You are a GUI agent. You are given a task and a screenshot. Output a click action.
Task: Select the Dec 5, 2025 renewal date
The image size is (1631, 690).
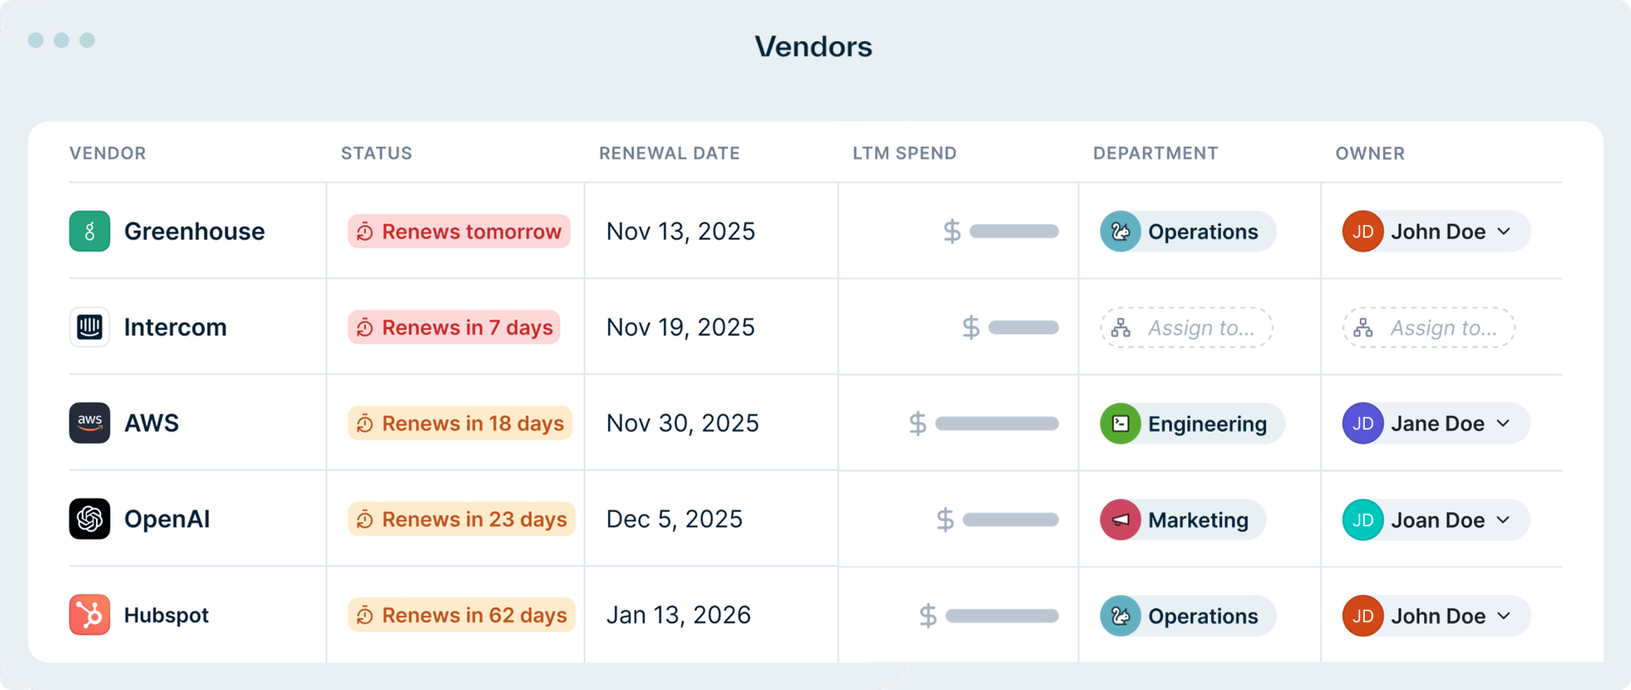[x=674, y=519]
